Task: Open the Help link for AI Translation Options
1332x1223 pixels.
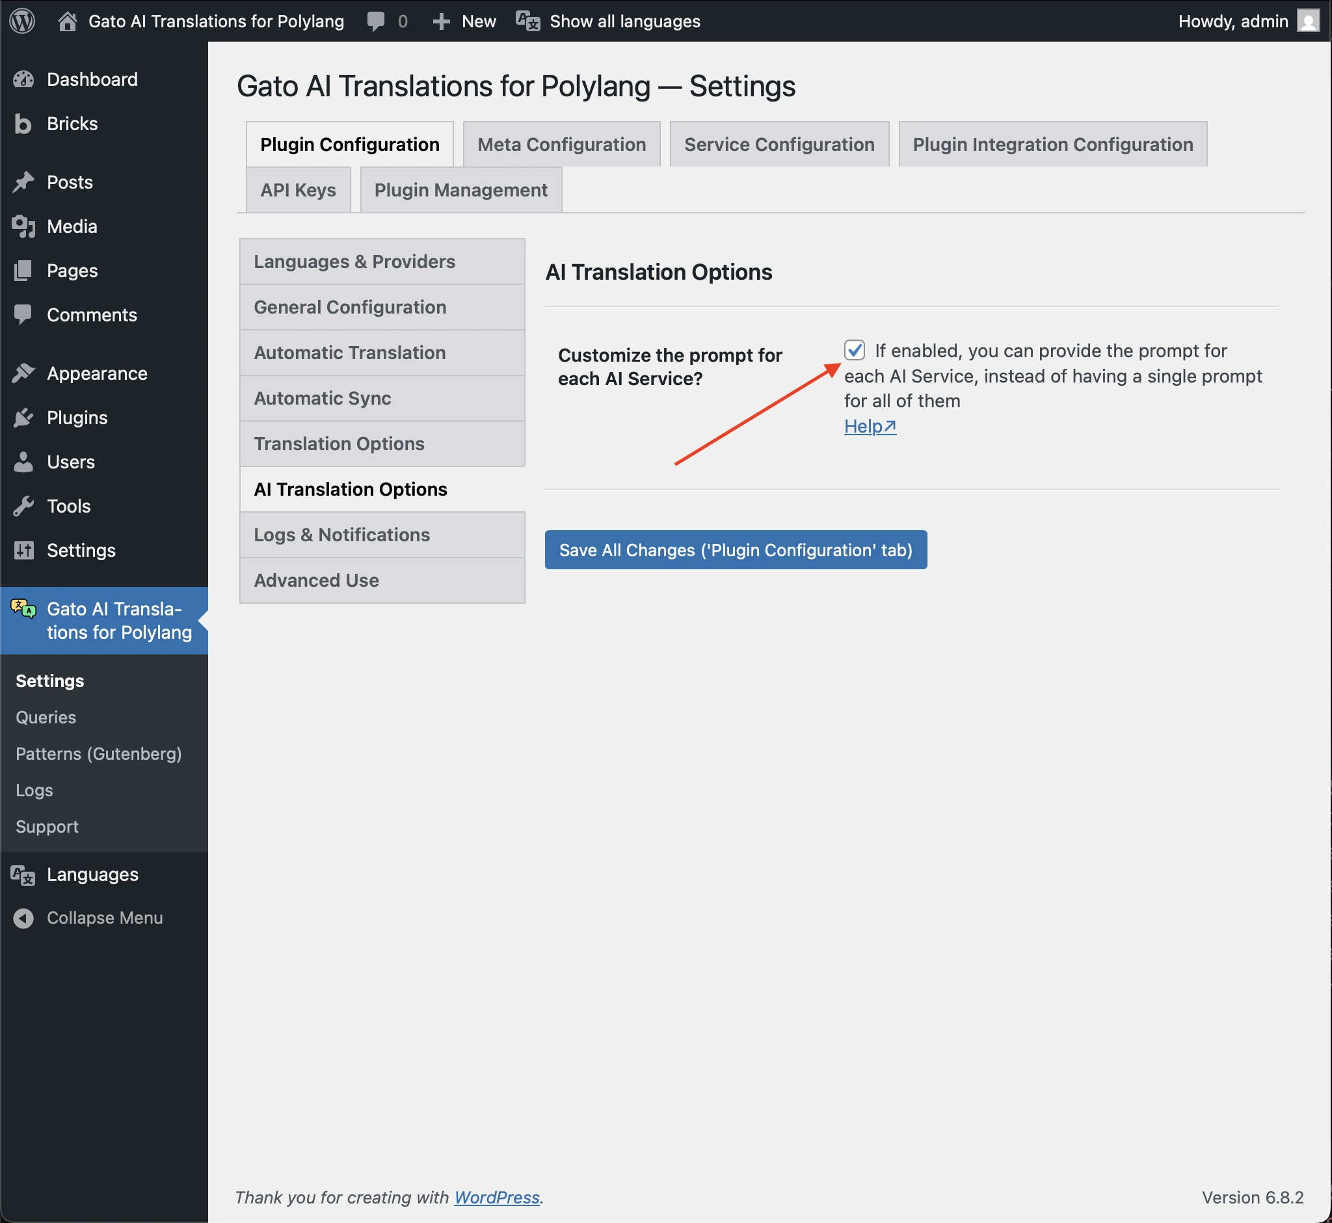Action: click(x=870, y=427)
